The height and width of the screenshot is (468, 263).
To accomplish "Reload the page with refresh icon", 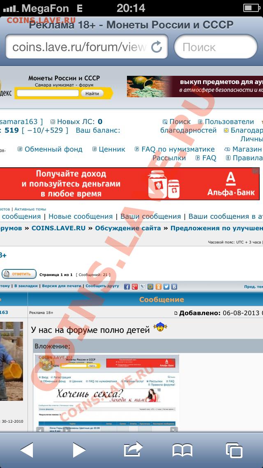I will coord(157,47).
